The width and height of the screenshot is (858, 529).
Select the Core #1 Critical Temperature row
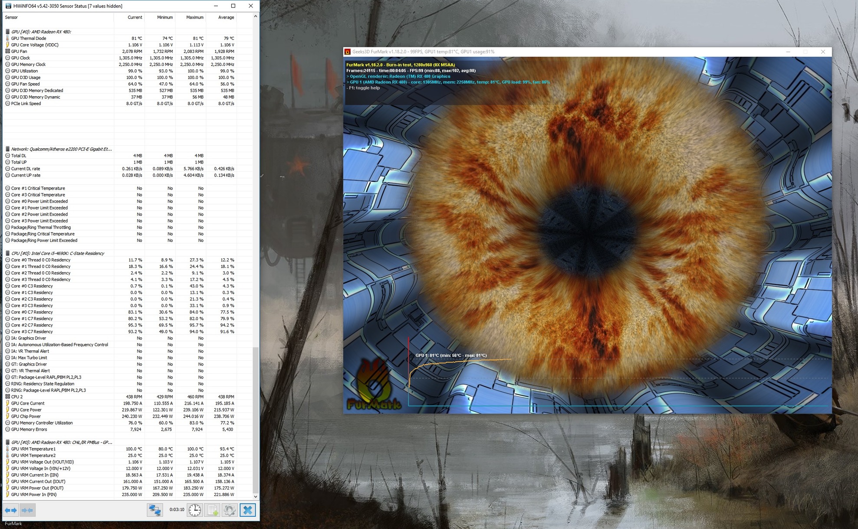point(128,188)
